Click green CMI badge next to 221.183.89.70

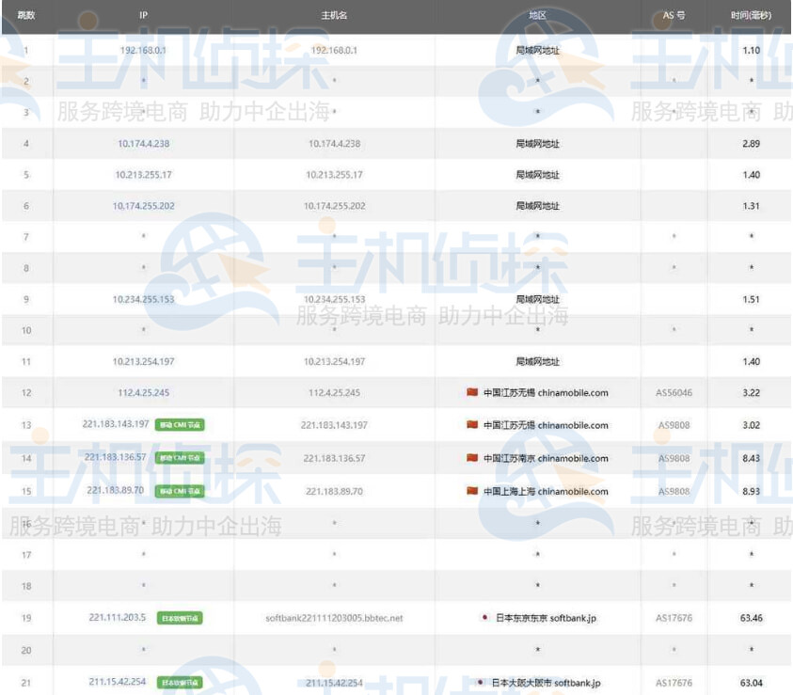pos(179,491)
